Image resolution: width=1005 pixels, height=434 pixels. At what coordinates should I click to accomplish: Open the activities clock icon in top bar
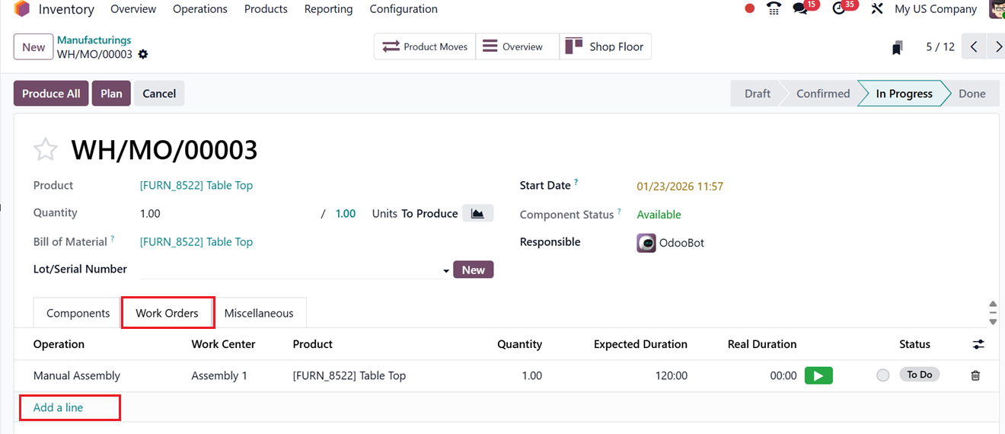[x=840, y=9]
